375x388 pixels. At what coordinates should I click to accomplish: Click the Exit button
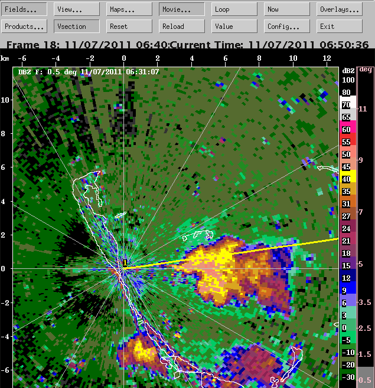click(x=340, y=26)
